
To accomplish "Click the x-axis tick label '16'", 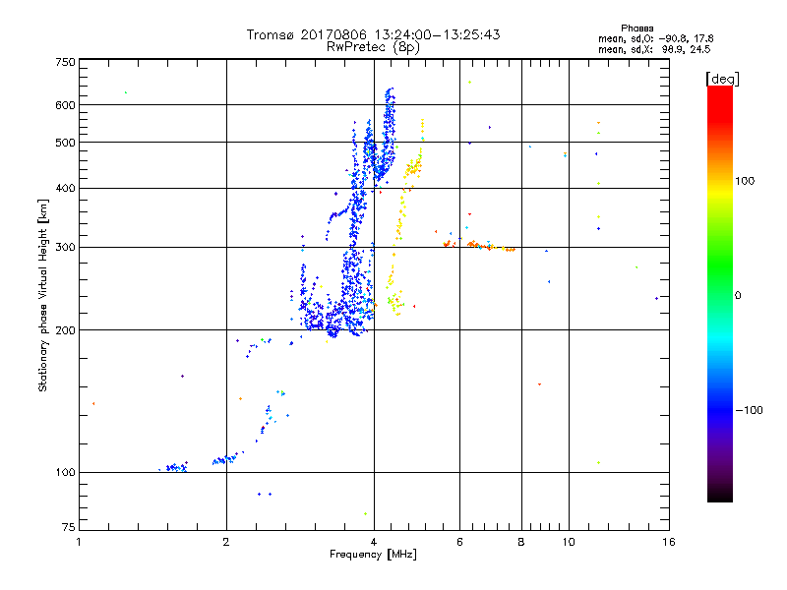I will click(669, 542).
